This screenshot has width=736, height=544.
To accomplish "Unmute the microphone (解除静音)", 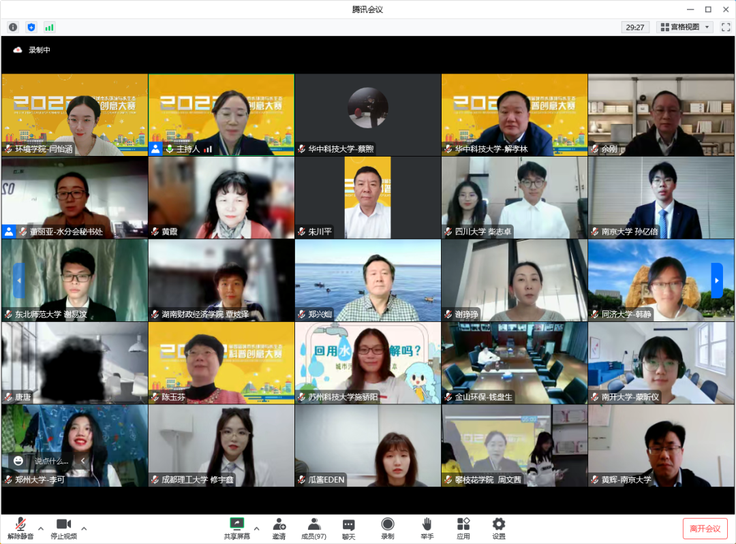I will pyautogui.click(x=21, y=528).
